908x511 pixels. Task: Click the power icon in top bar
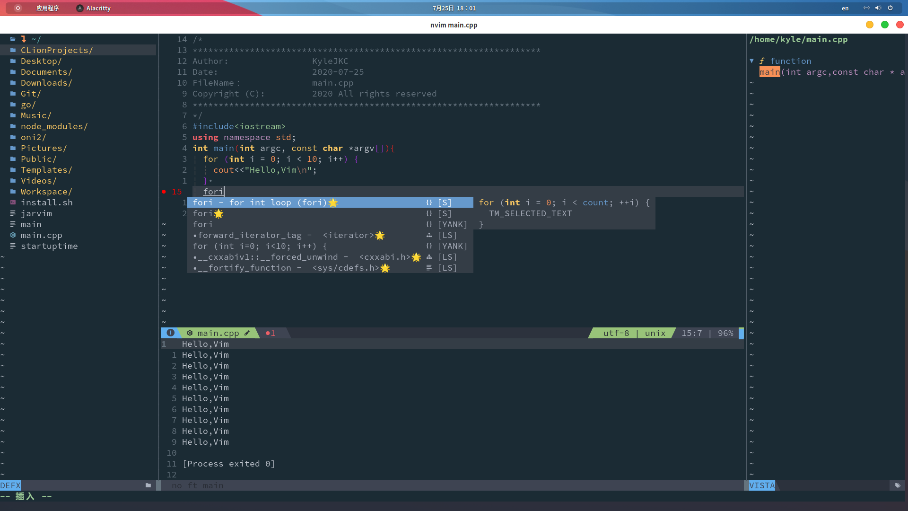pos(890,8)
